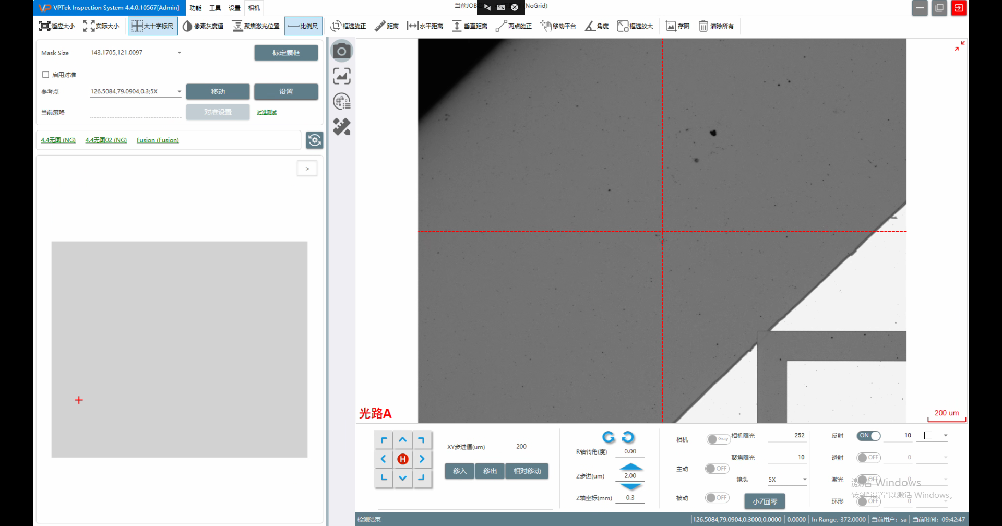Select the distance measurement tool
Screen dimensions: 1002x526
(387, 26)
